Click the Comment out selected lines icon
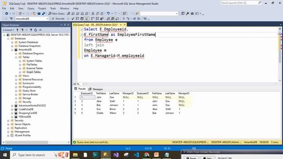Image resolution: width=283 pixels, height=159 pixels. point(124,19)
